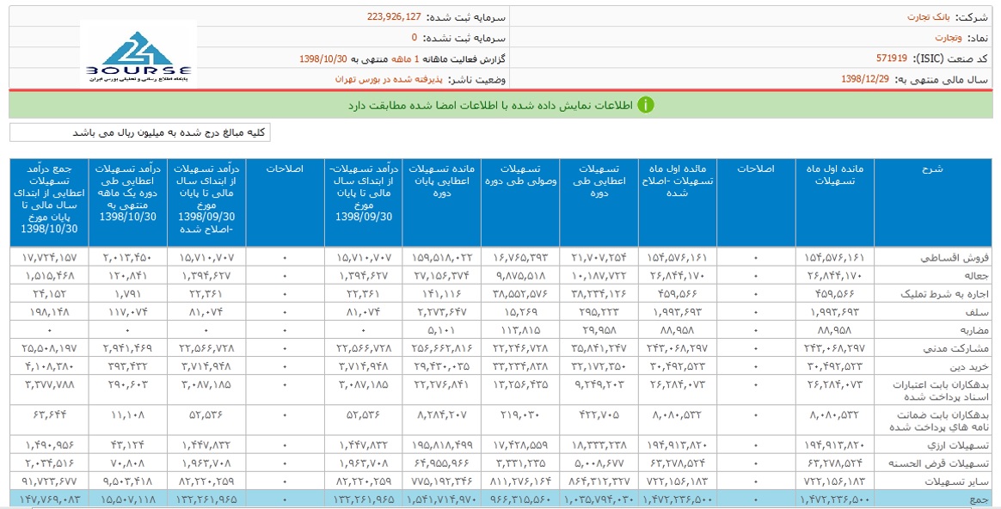Click cell value ۲۲,۲۷۶,۸۴۱ in بدهکاران اعتبارات row

click(442, 385)
